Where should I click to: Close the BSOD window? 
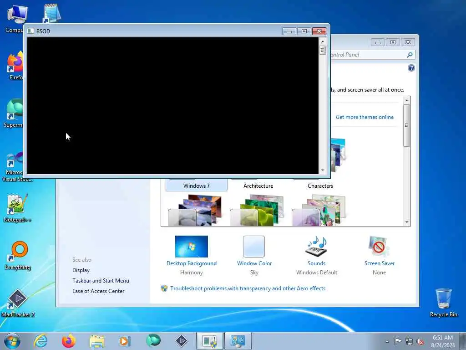tap(319, 31)
